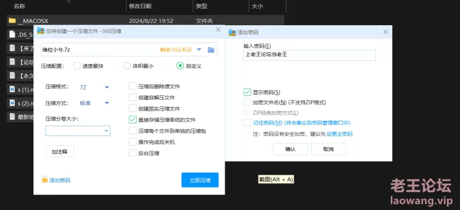The height and width of the screenshot is (210, 460).
Task: Click the file icon beside 最新地
Action: point(12,116)
